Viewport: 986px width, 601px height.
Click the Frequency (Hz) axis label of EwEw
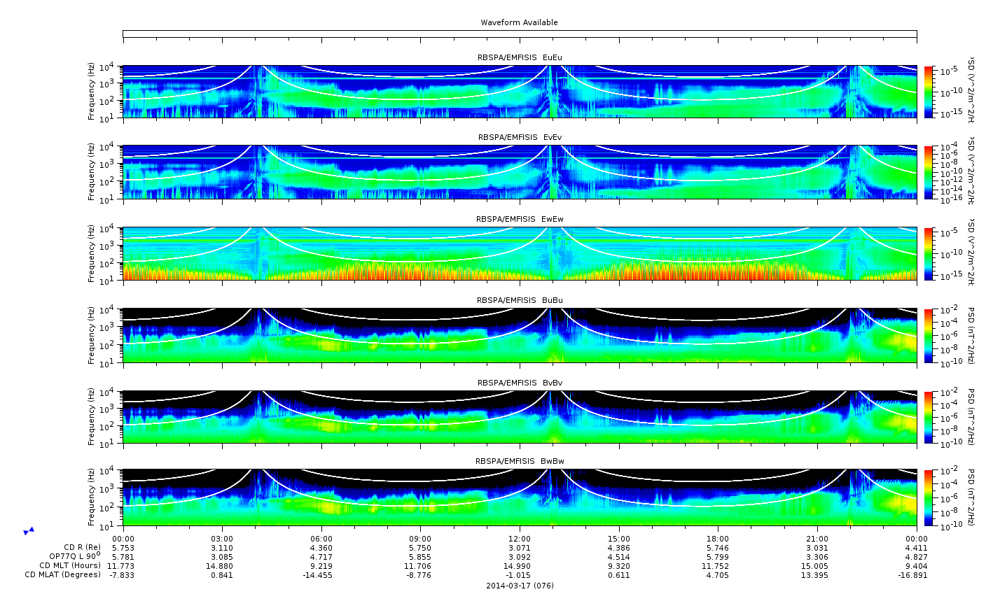[92, 254]
